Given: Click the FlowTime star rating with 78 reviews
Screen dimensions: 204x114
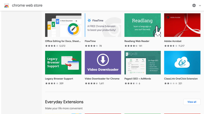Looking at the screenshot, I should click(93, 46).
